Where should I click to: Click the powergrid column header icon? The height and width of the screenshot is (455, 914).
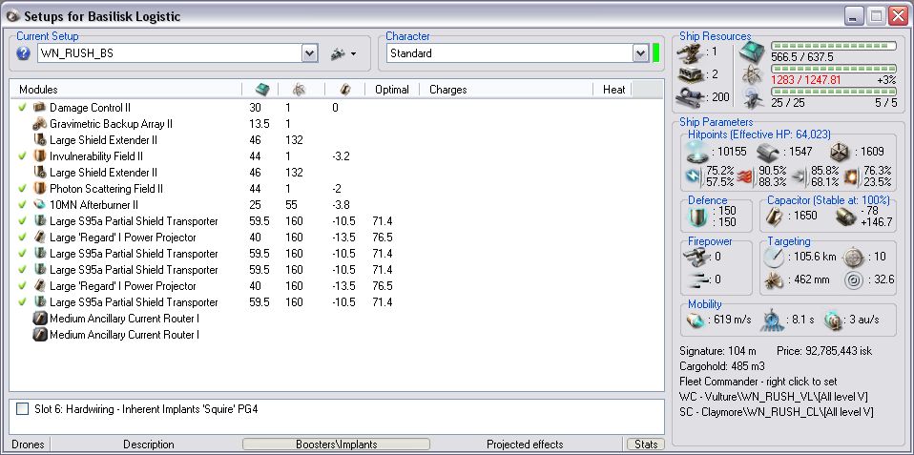coord(299,90)
